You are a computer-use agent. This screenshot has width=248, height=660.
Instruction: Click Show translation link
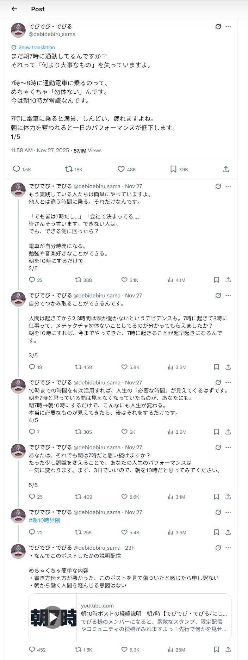37,47
